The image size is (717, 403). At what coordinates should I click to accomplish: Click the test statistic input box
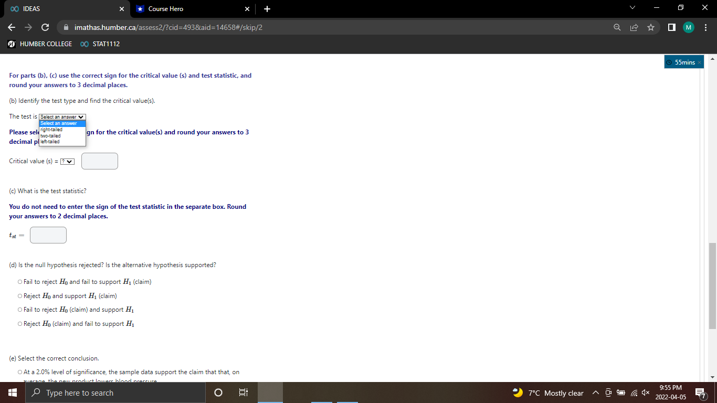point(48,235)
